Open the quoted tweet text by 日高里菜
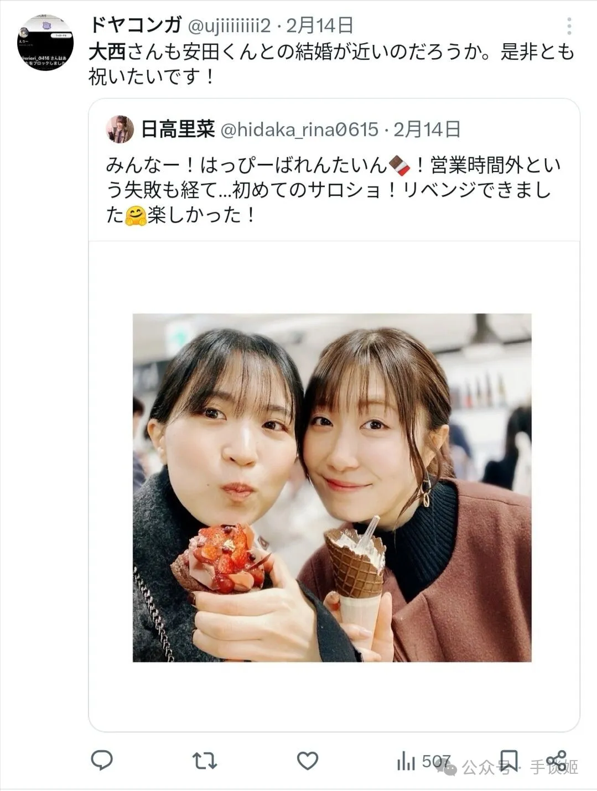Viewport: 597px width, 791px height. [333, 190]
